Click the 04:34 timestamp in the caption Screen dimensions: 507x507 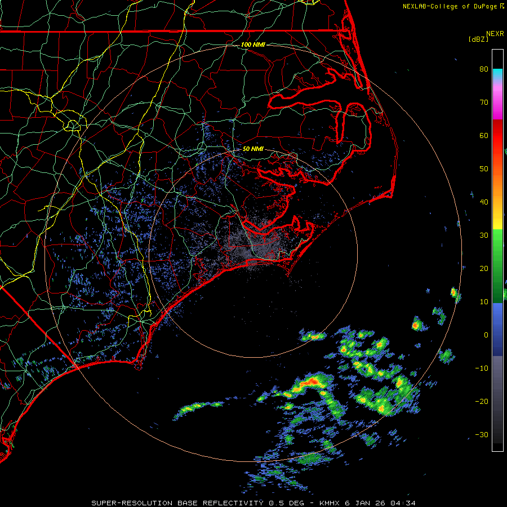pyautogui.click(x=403, y=503)
